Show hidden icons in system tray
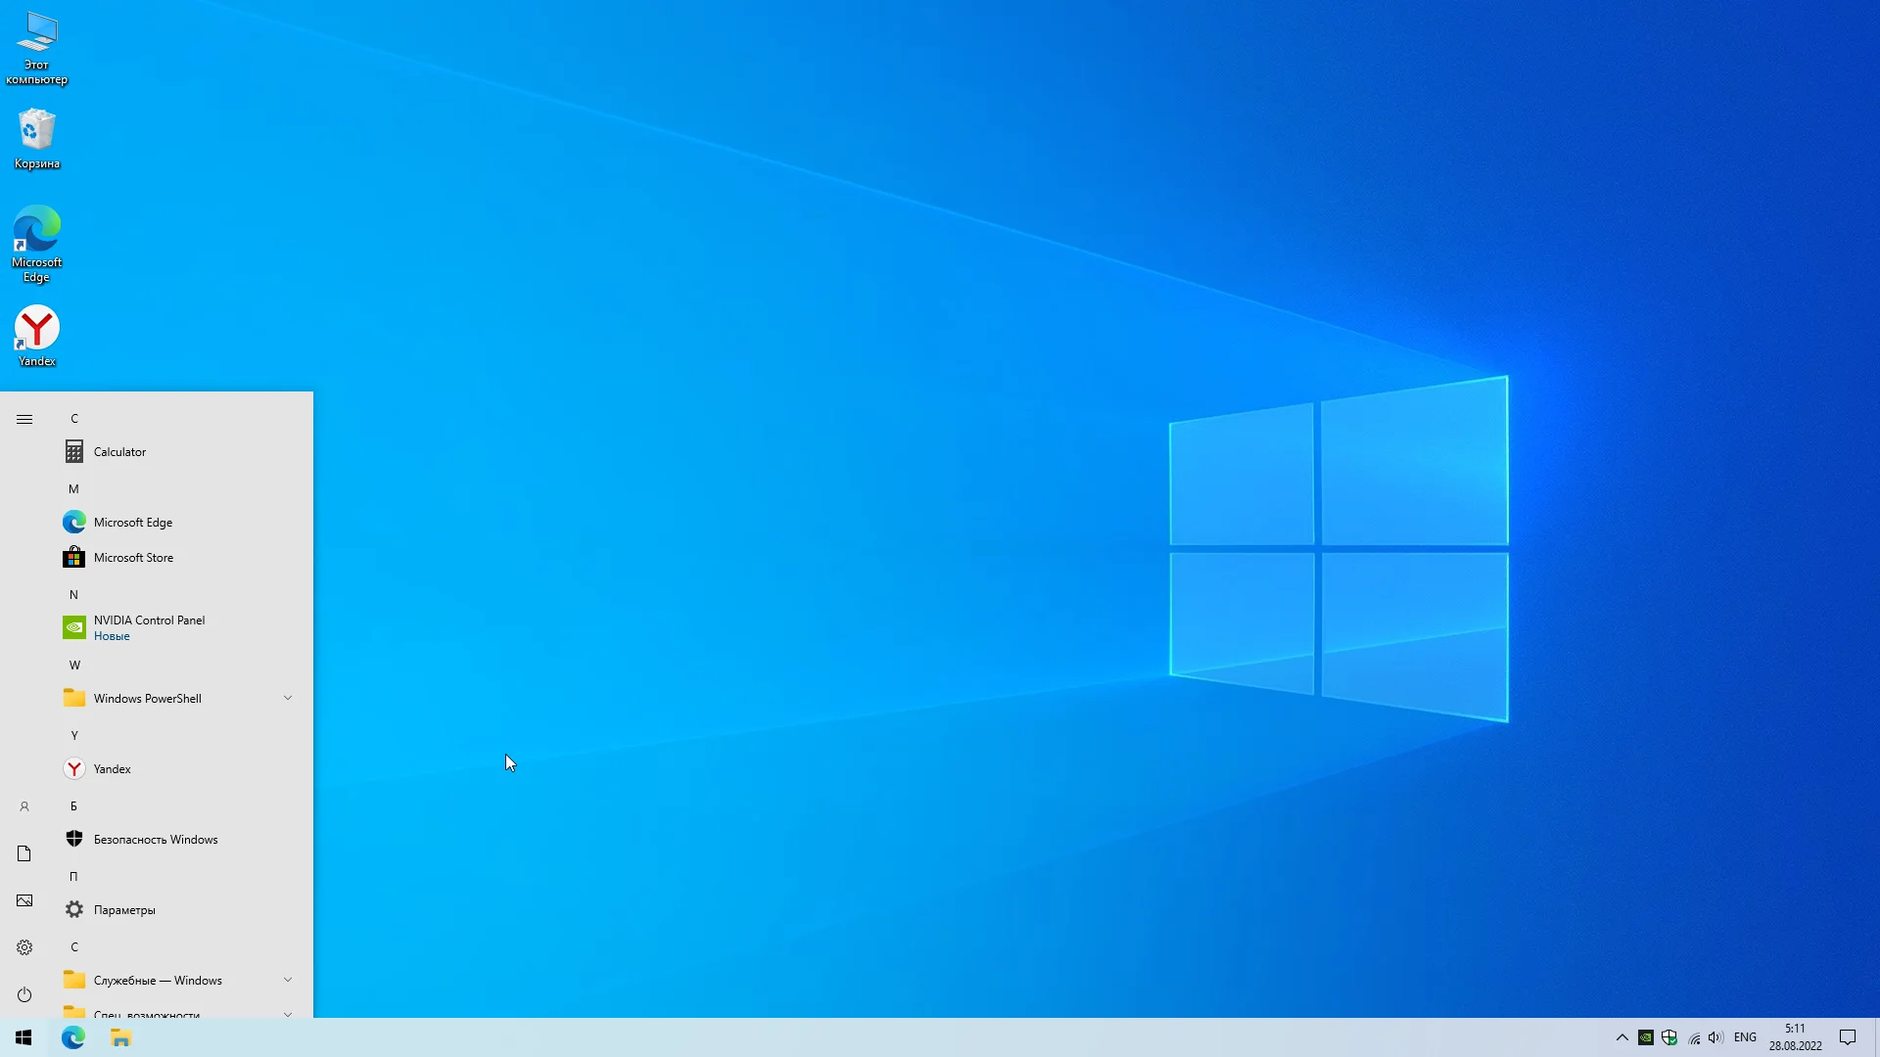Viewport: 1880px width, 1057px height. click(1621, 1037)
